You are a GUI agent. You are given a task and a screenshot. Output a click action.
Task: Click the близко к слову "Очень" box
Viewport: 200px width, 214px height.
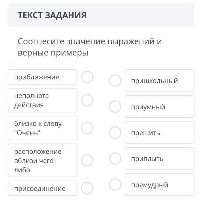(x=43, y=128)
